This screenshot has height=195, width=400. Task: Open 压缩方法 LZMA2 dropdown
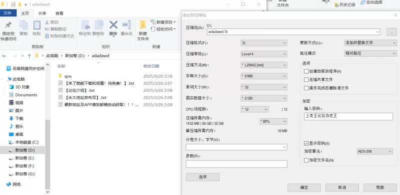(264, 65)
